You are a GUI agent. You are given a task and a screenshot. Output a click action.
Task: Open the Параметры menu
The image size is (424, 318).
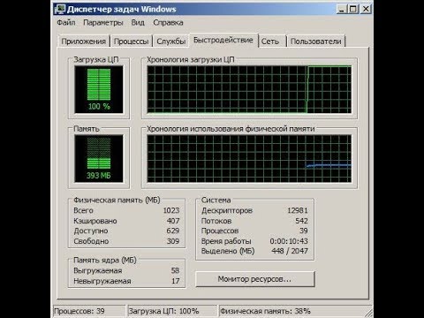click(103, 23)
